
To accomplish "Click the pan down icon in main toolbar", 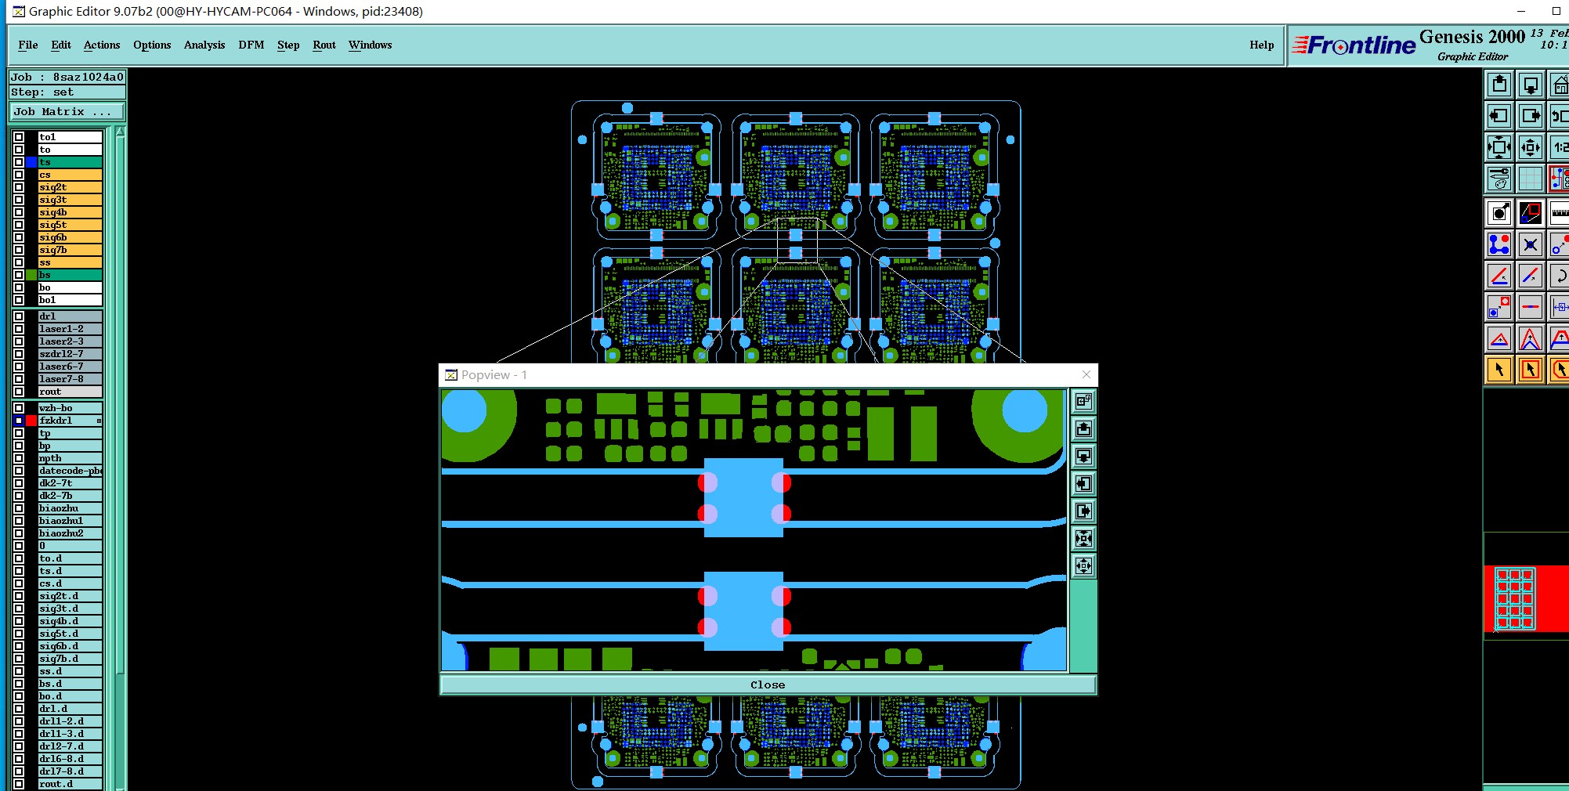I will (x=1531, y=85).
